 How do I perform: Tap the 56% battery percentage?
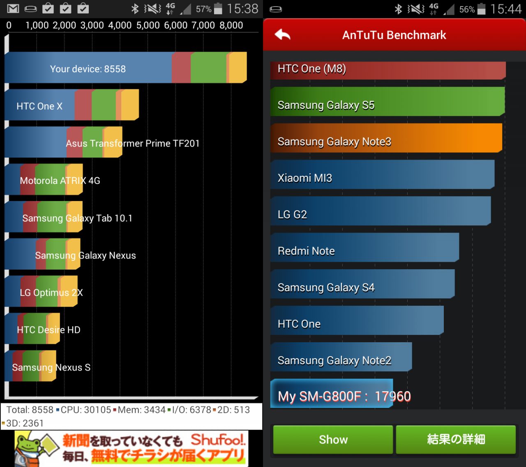(x=467, y=9)
